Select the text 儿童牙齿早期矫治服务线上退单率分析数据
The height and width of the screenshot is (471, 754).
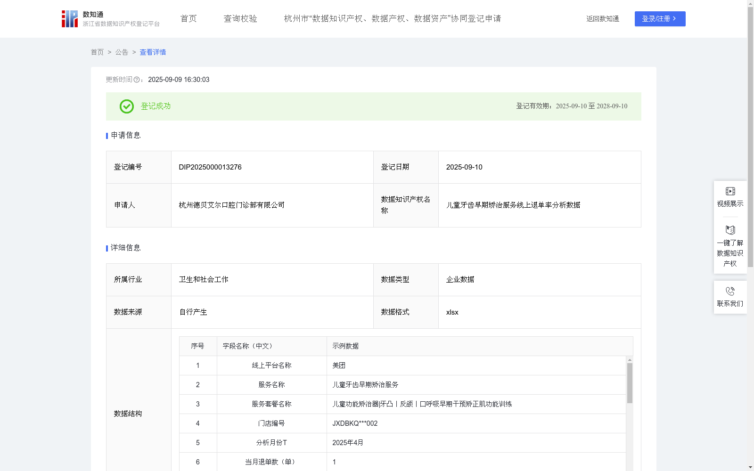513,205
